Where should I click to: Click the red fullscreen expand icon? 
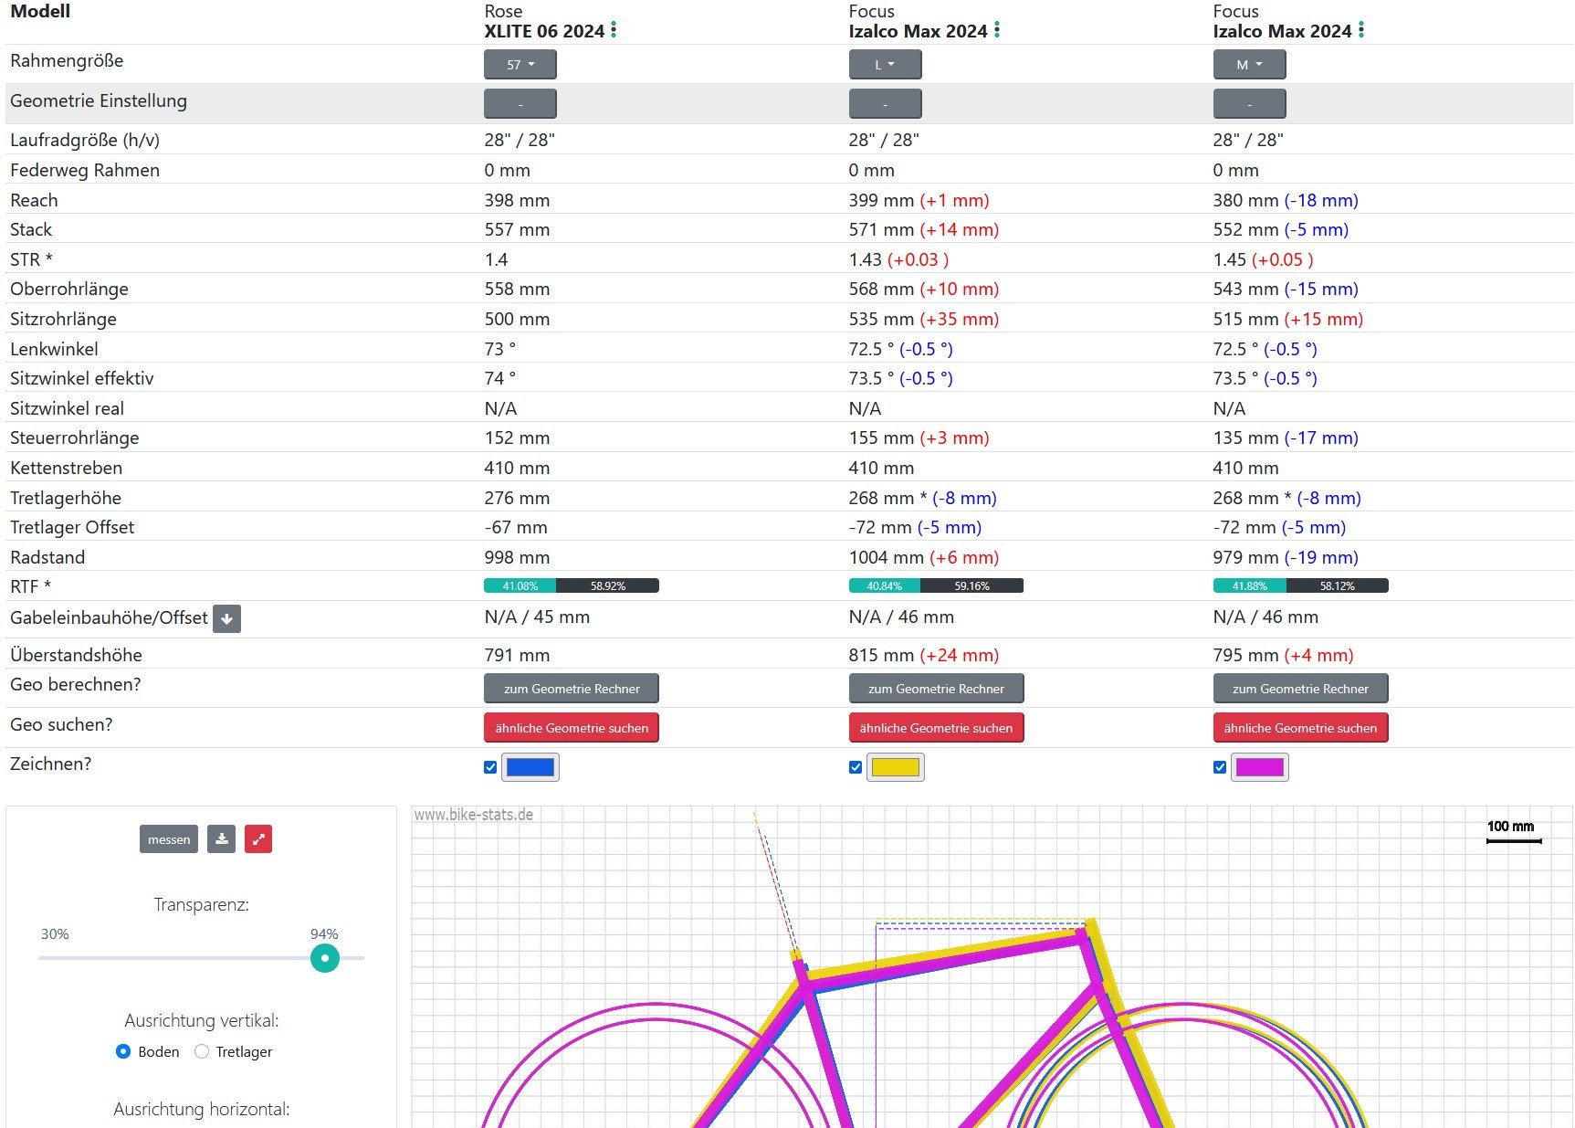pos(258,838)
